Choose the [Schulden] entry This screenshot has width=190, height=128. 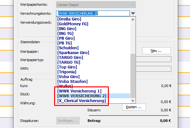pos(93,48)
